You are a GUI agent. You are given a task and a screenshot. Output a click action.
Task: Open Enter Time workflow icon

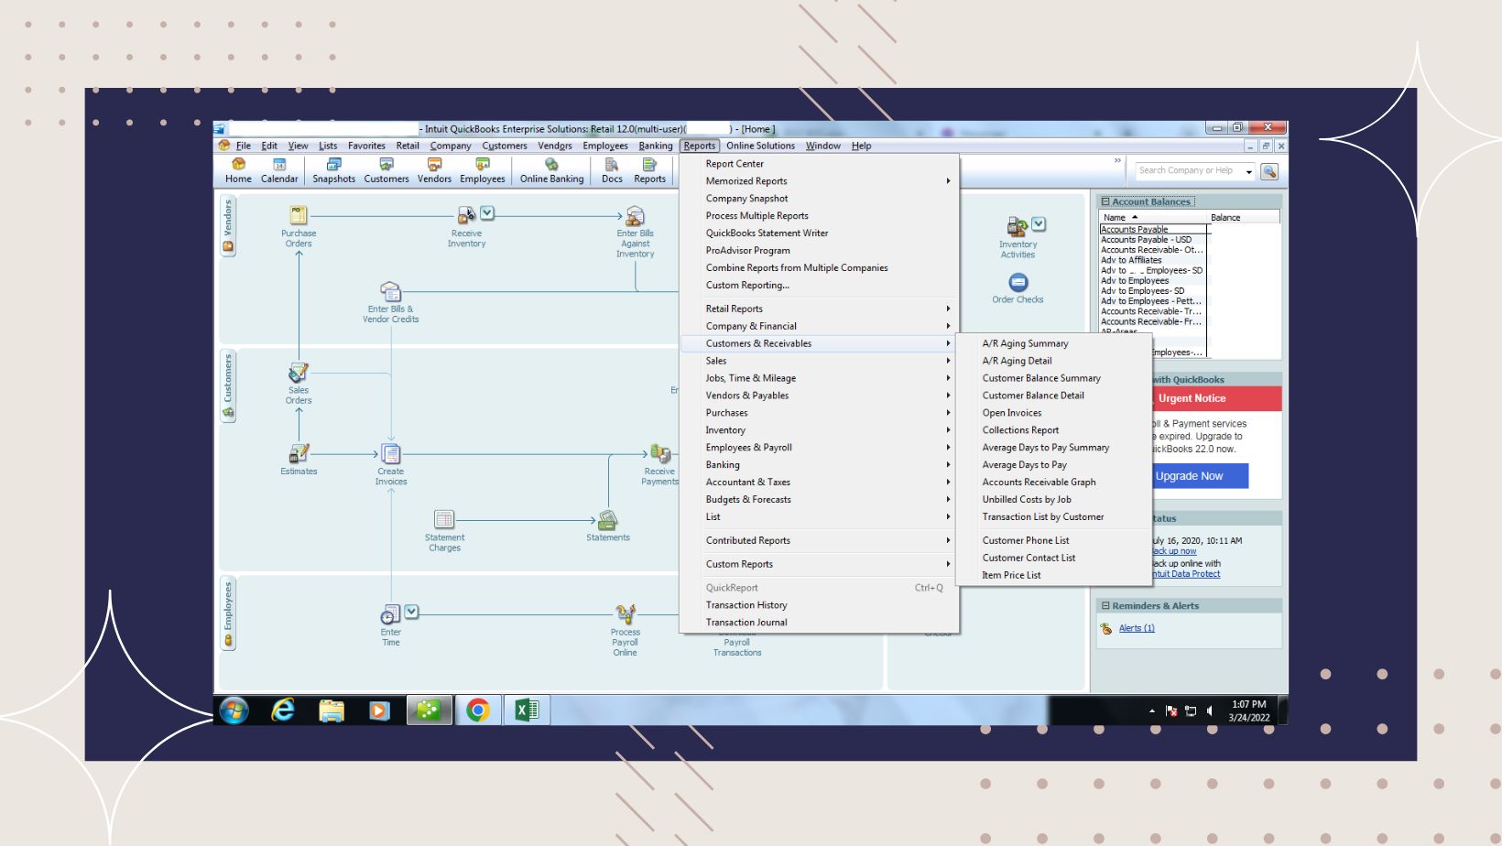[391, 615]
